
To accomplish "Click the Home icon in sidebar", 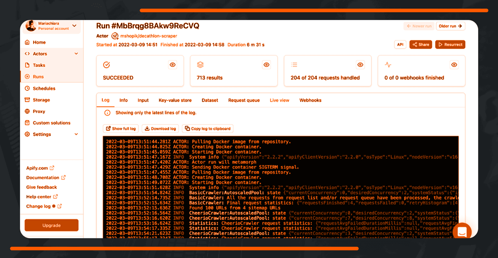I will click(x=27, y=42).
